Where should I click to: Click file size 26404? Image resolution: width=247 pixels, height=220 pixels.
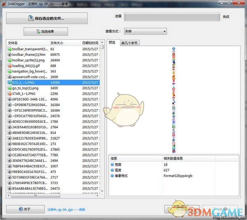pos(55,60)
